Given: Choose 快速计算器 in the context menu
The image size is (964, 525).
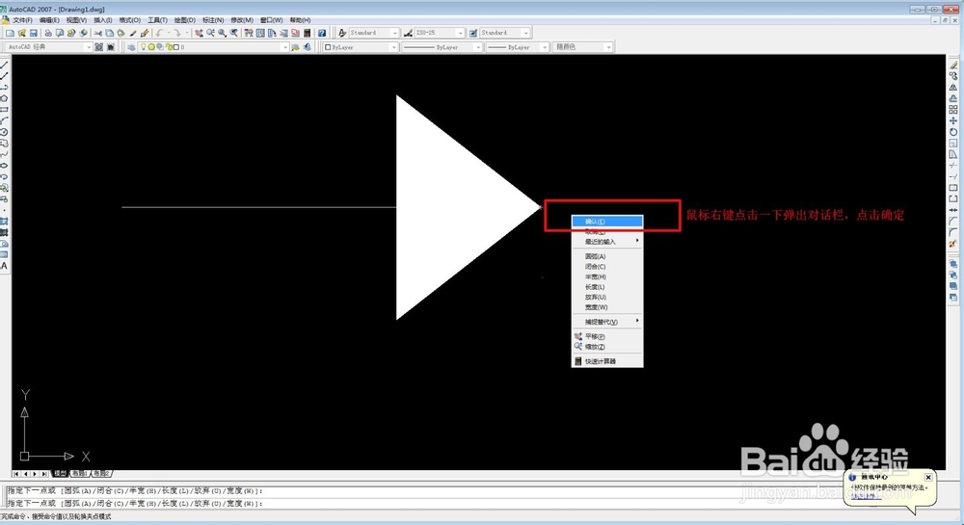Looking at the screenshot, I should tap(607, 361).
